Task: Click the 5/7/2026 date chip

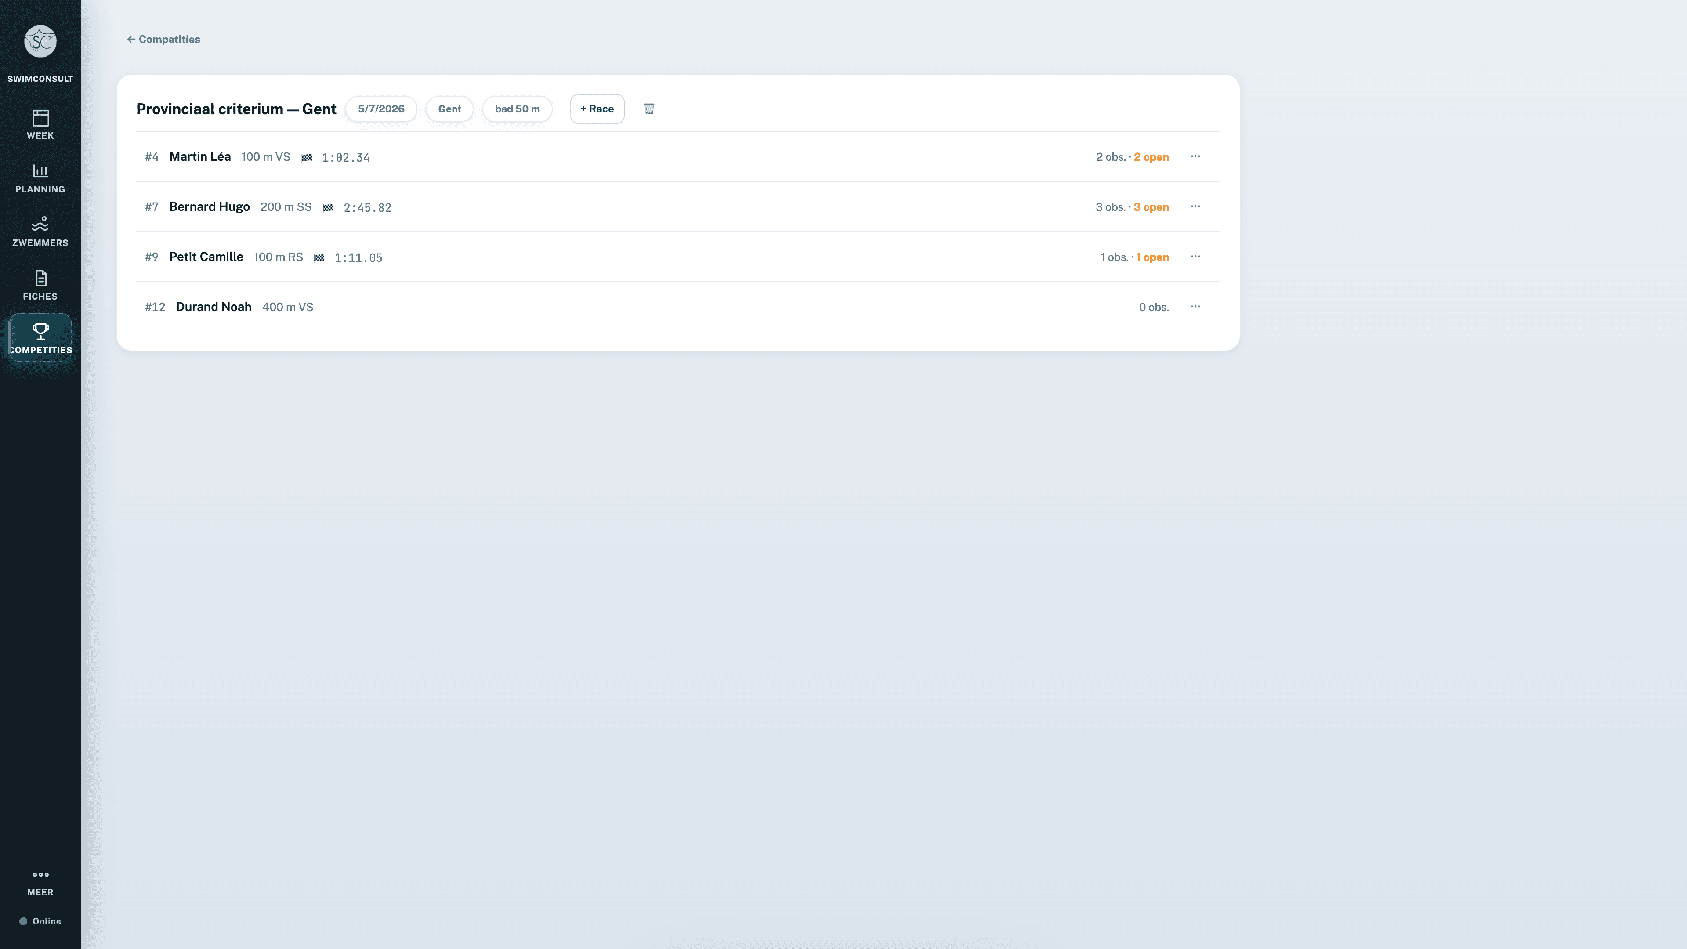Action: tap(381, 109)
